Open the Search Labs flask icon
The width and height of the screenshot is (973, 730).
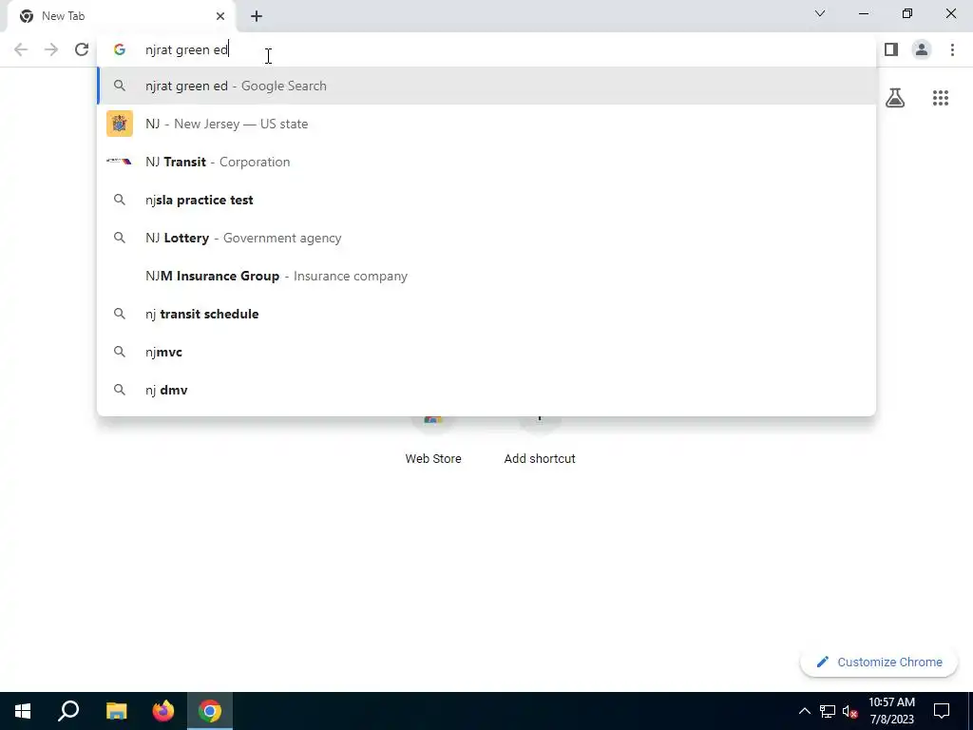pyautogui.click(x=895, y=98)
